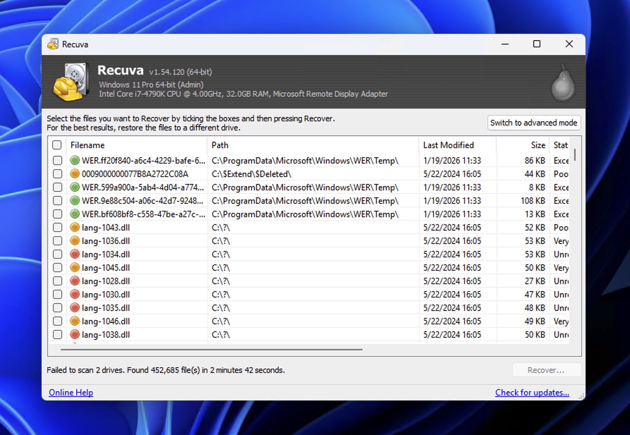Viewport: 630px width, 435px height.
Task: Click green status dot of WER.599a900a file
Action: pyautogui.click(x=74, y=187)
